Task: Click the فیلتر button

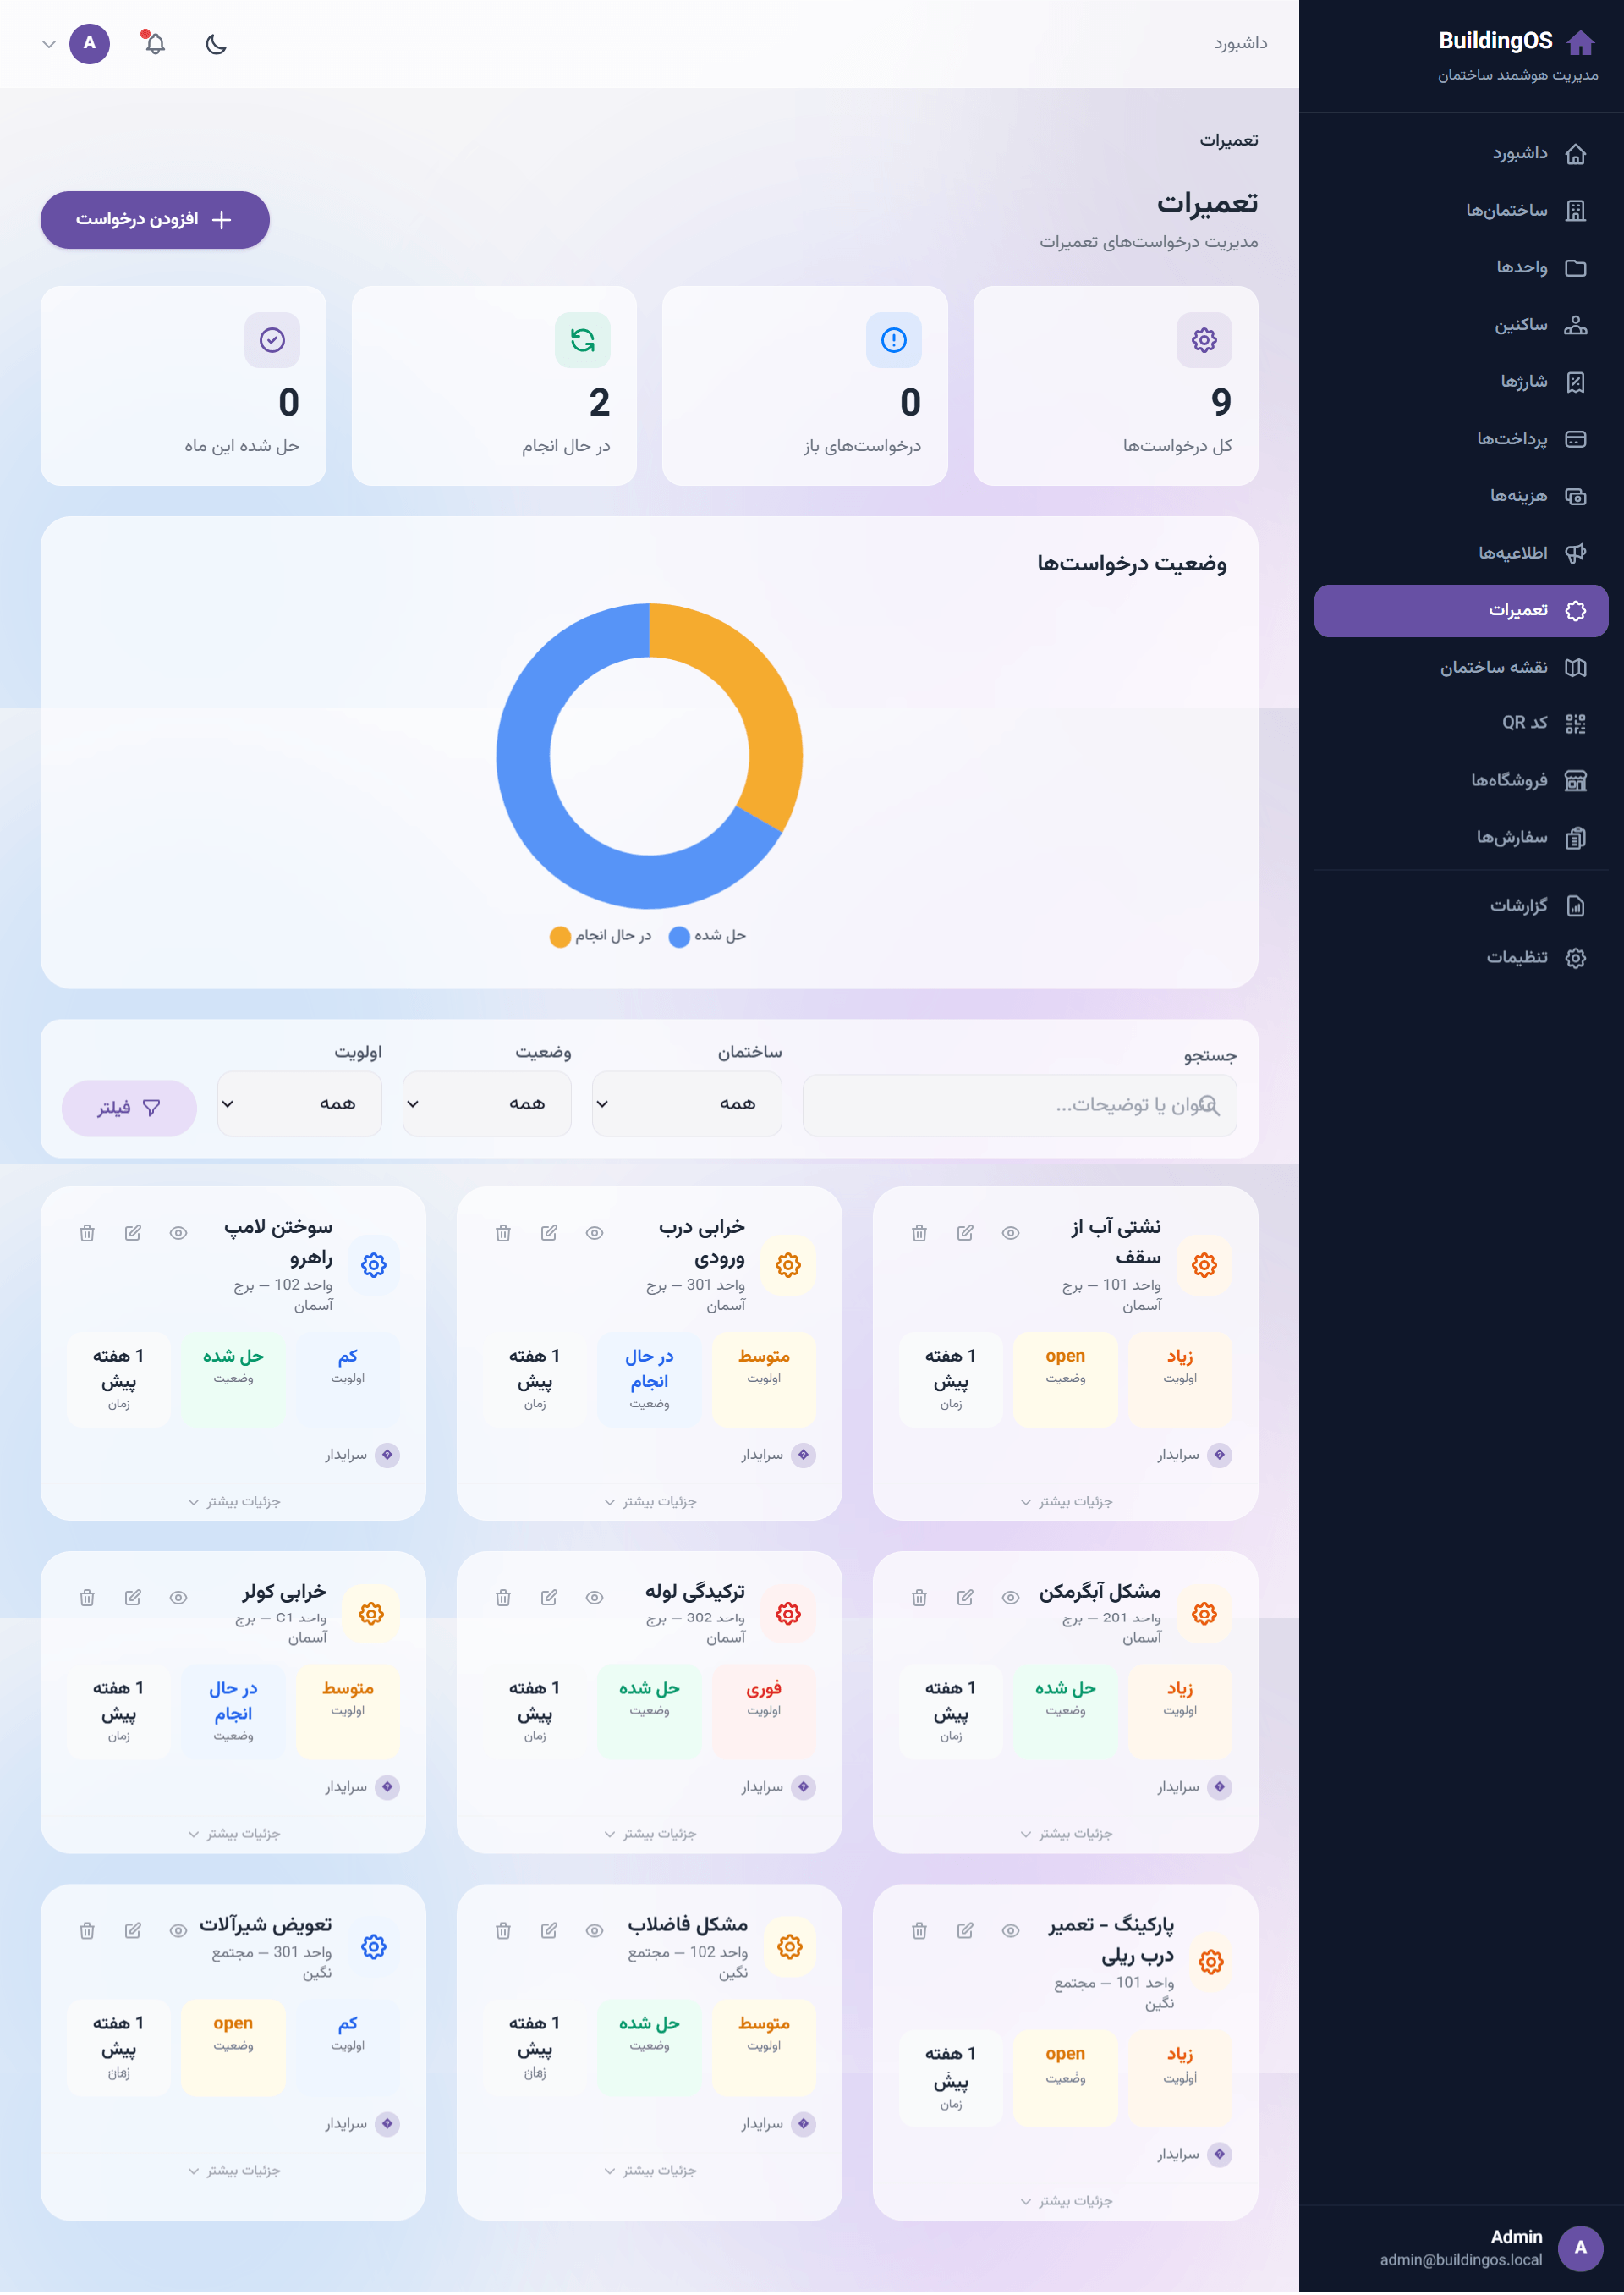Action: (x=129, y=1109)
